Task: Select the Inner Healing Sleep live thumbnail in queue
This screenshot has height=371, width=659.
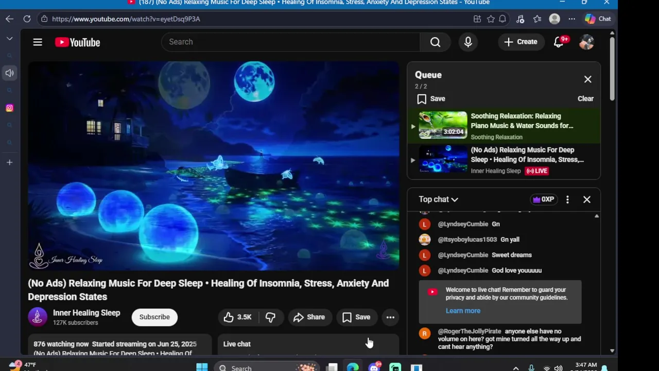Action: coord(443,159)
